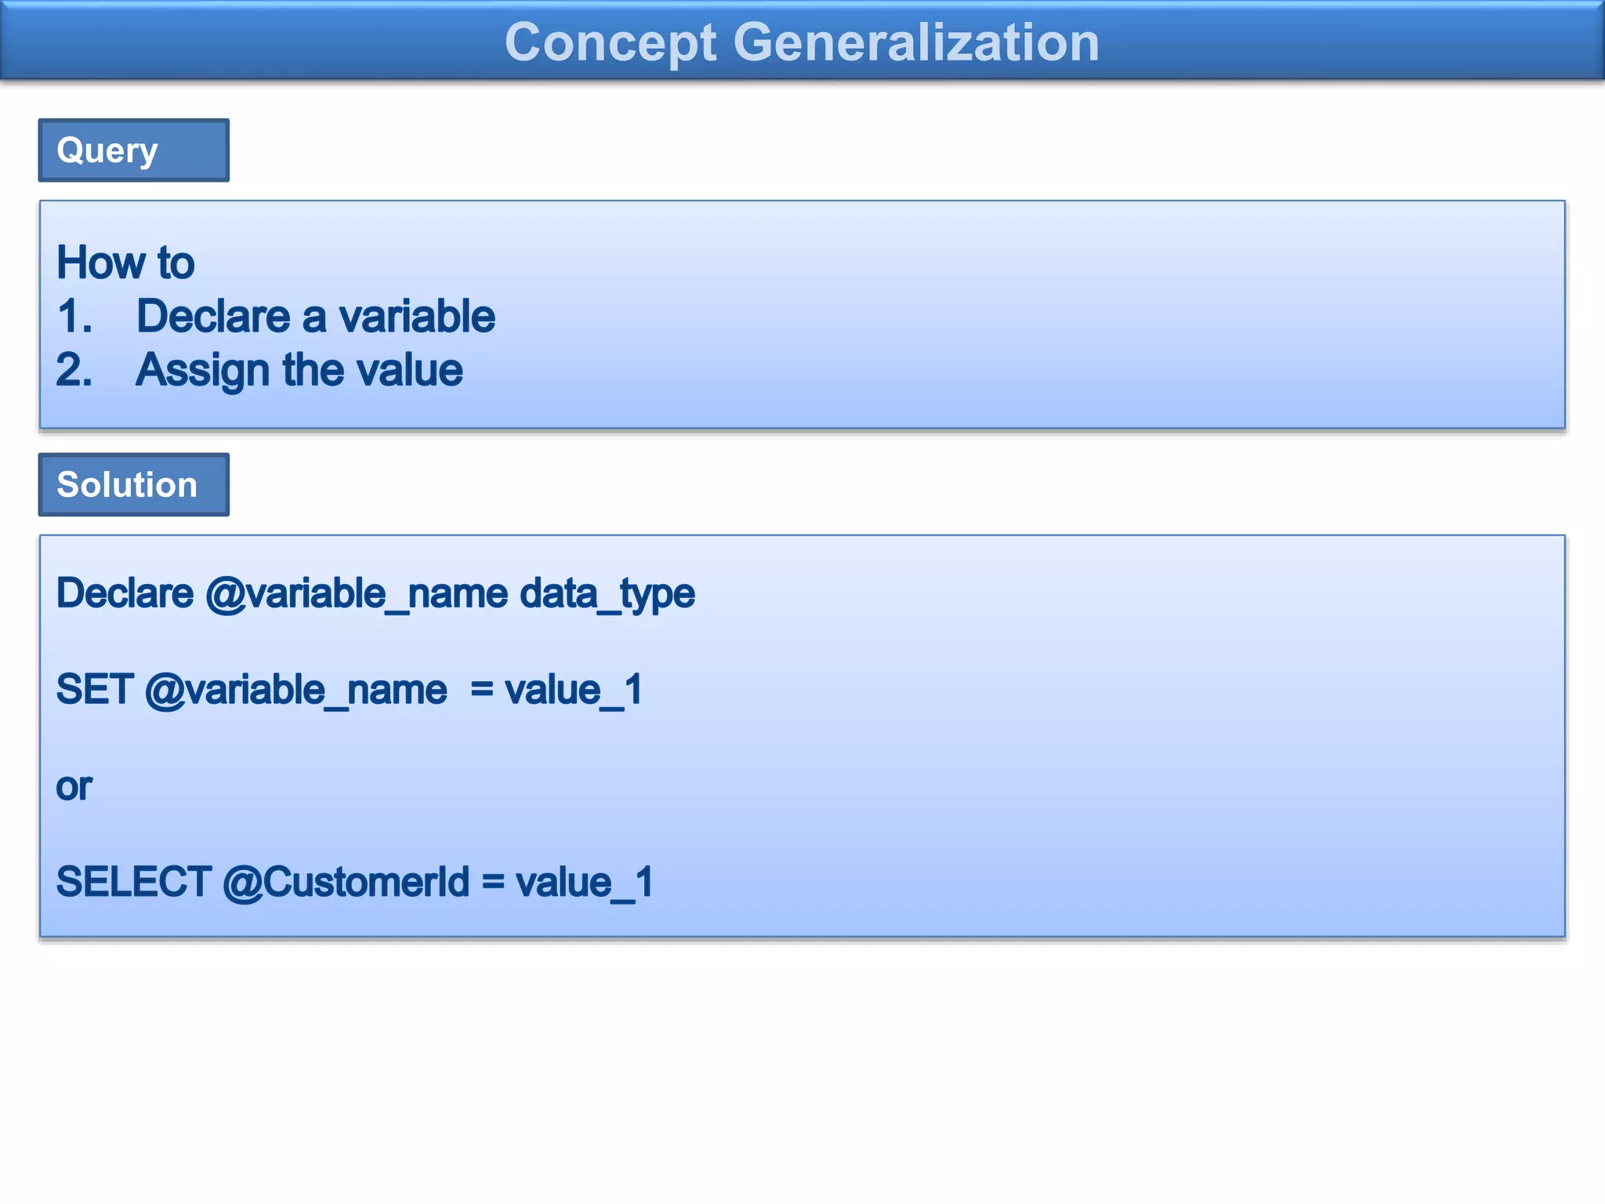Click the word 'Concept' in the title

[x=610, y=42]
